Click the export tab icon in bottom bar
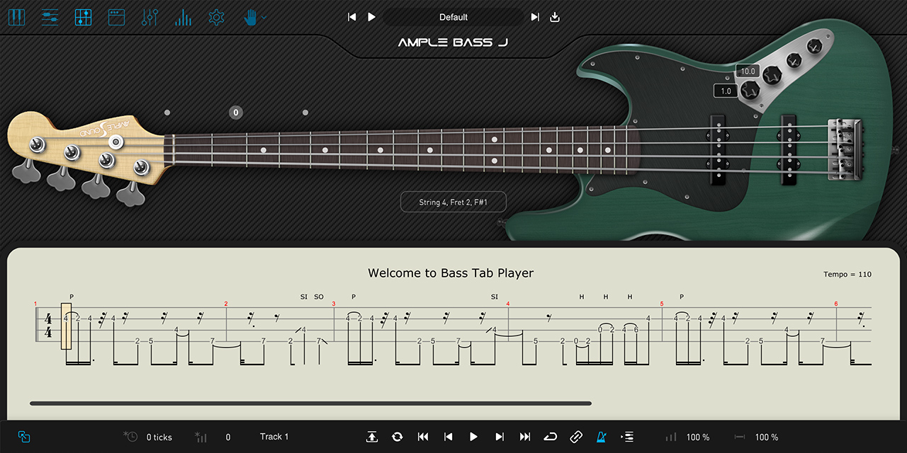This screenshot has width=907, height=453. point(371,437)
